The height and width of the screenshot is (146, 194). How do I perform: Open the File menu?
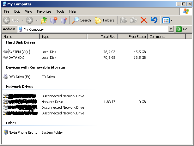(7, 11)
